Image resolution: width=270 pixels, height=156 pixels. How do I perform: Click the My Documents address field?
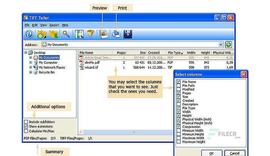pyautogui.click(x=132, y=45)
